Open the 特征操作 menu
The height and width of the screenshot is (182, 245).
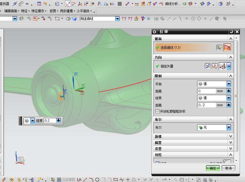(x=37, y=11)
